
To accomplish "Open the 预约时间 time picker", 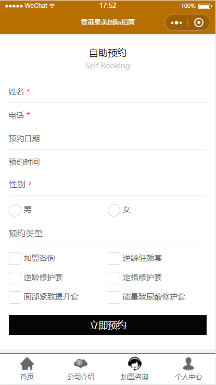I will [x=108, y=162].
